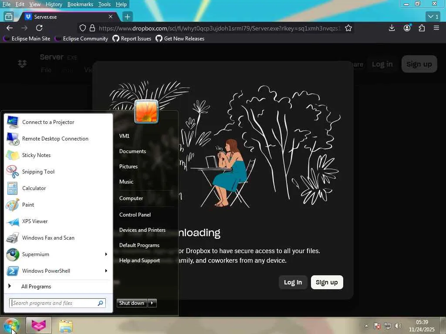
Task: Click Sign up in page header
Action: pos(419,64)
